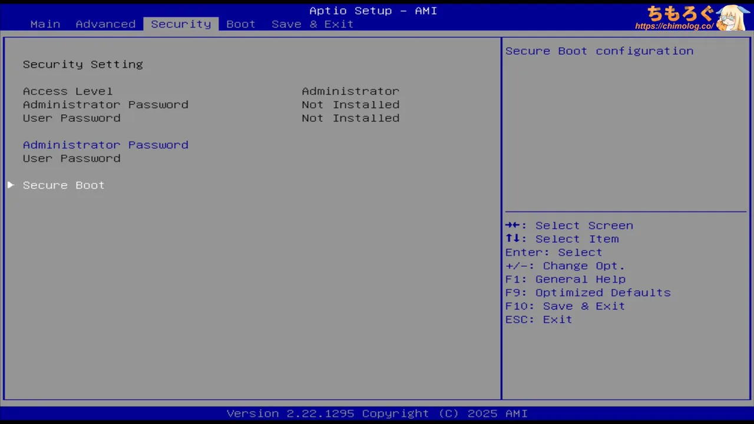Click the chimolog.co URL link
Image resolution: width=754 pixels, height=424 pixels.
(x=674, y=26)
